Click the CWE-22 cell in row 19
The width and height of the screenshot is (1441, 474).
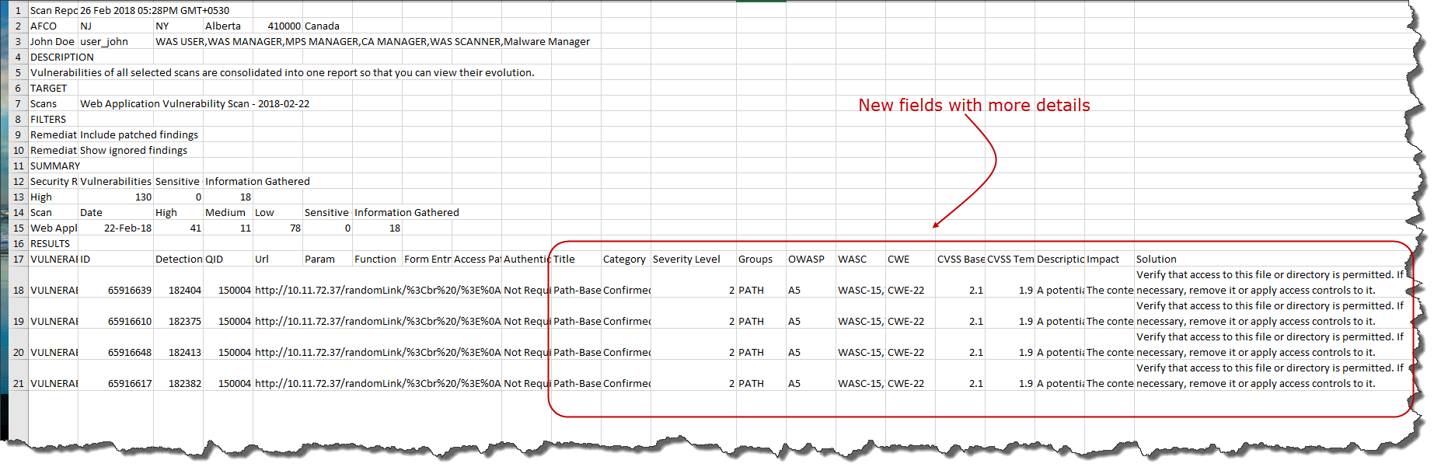905,321
